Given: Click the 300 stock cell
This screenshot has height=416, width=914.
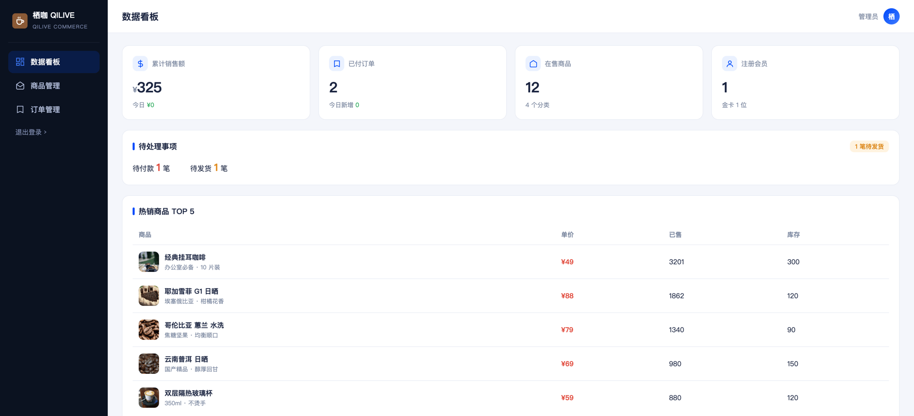Looking at the screenshot, I should point(793,262).
